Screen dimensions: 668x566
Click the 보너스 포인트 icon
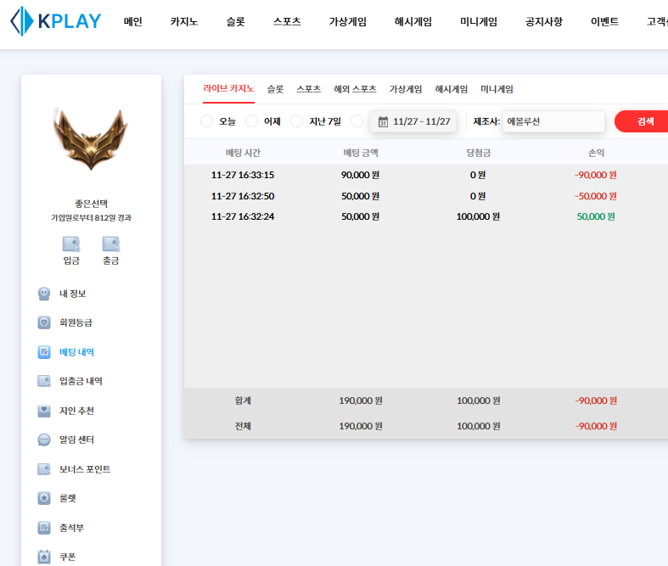(44, 469)
